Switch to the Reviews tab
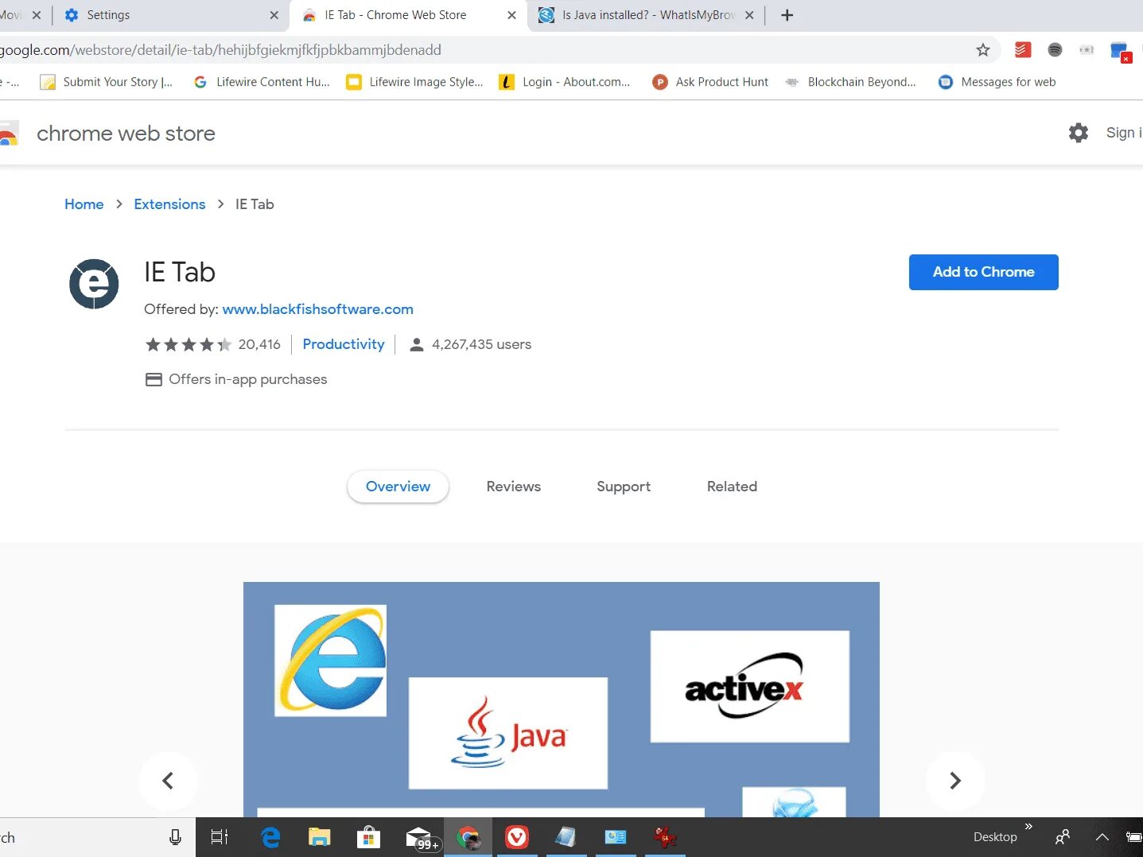 pyautogui.click(x=513, y=487)
